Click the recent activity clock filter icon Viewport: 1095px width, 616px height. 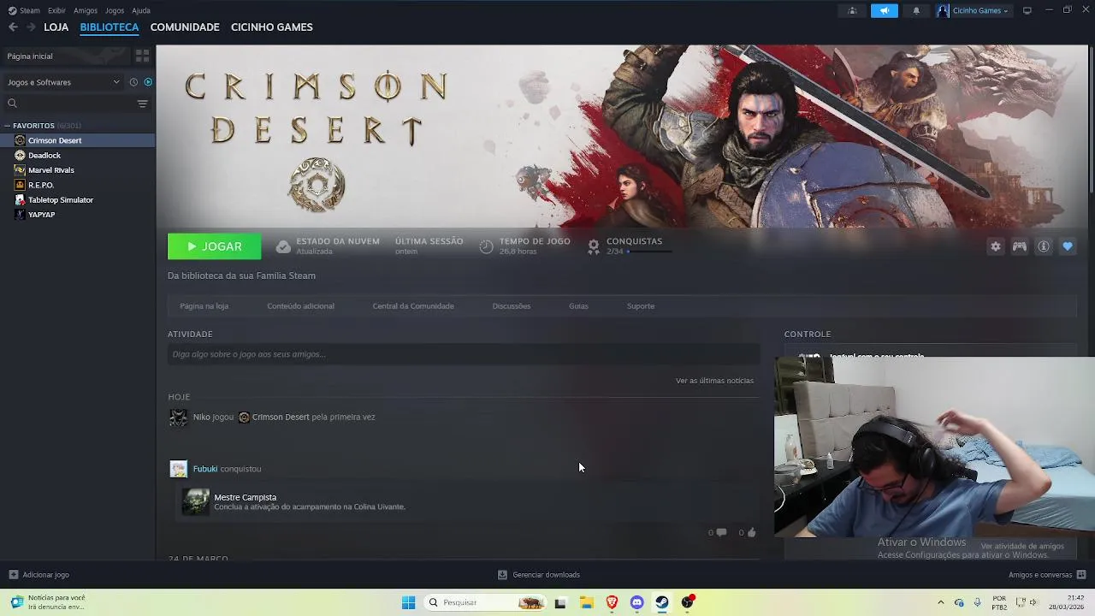pos(133,82)
